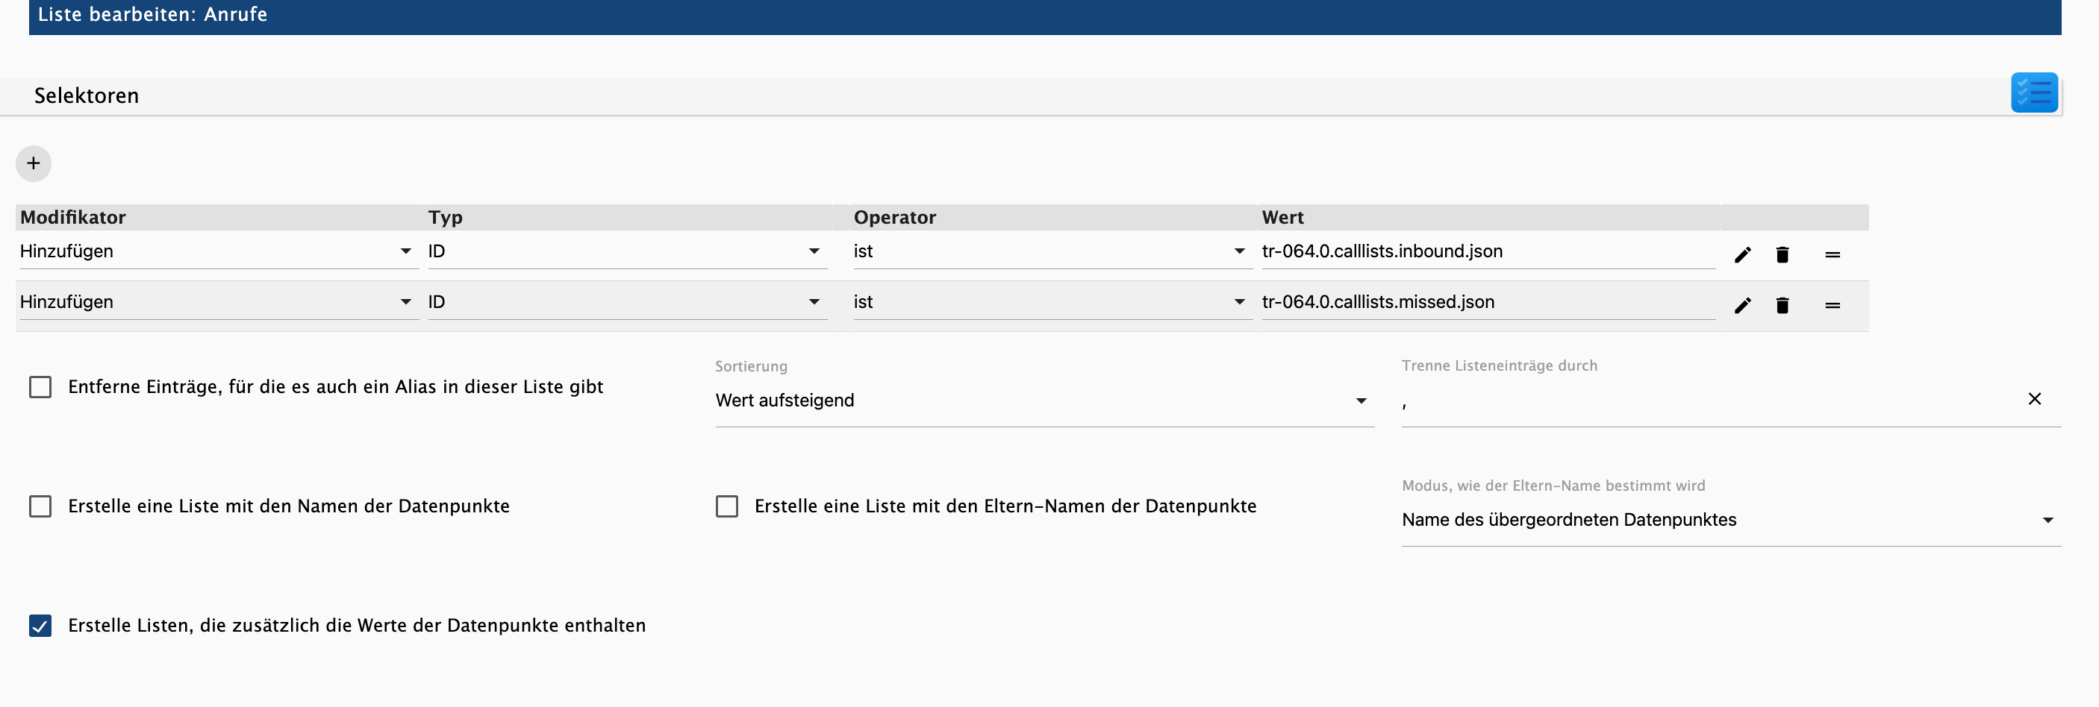Open the Typ dropdown in the inbound.json row
The height and width of the screenshot is (707, 2099).
point(628,251)
